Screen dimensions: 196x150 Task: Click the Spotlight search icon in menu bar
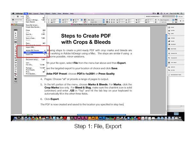point(182,13)
